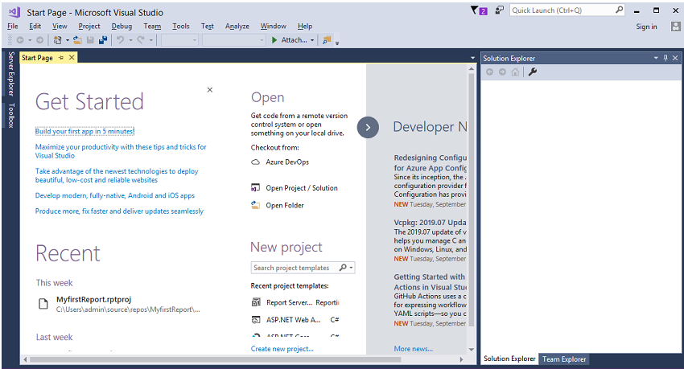Expand the Developer News arrow button

368,127
